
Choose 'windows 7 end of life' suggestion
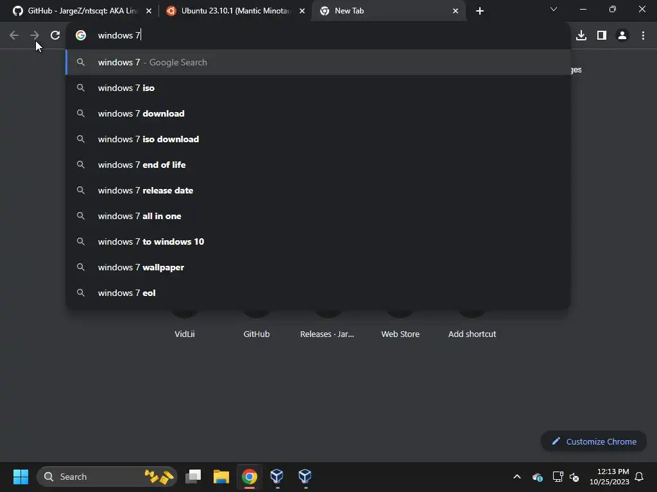coord(318,165)
